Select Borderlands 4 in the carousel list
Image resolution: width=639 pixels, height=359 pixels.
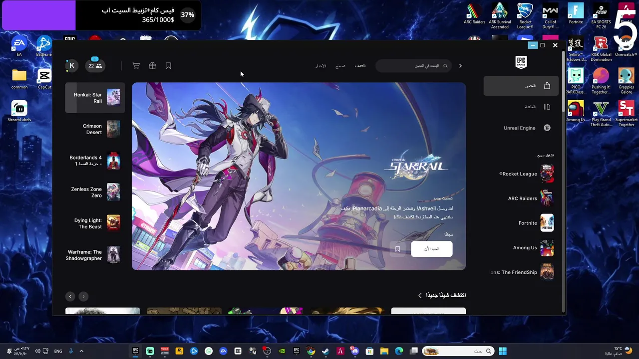(95, 161)
